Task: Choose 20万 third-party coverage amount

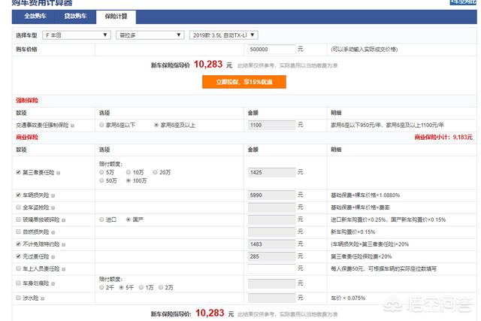Action: 156,172
